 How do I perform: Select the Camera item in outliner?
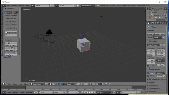point(156,15)
